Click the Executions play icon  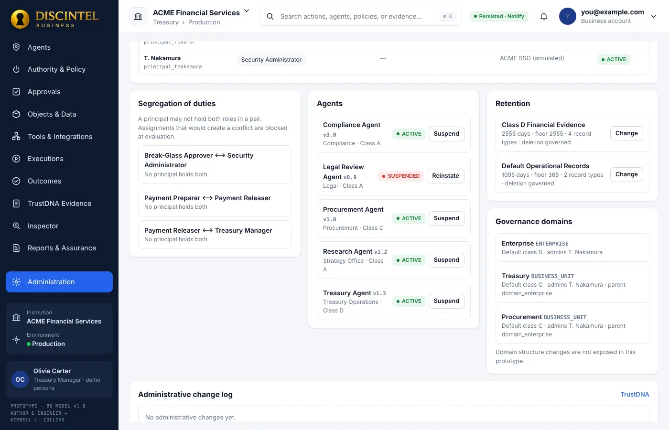tap(16, 159)
